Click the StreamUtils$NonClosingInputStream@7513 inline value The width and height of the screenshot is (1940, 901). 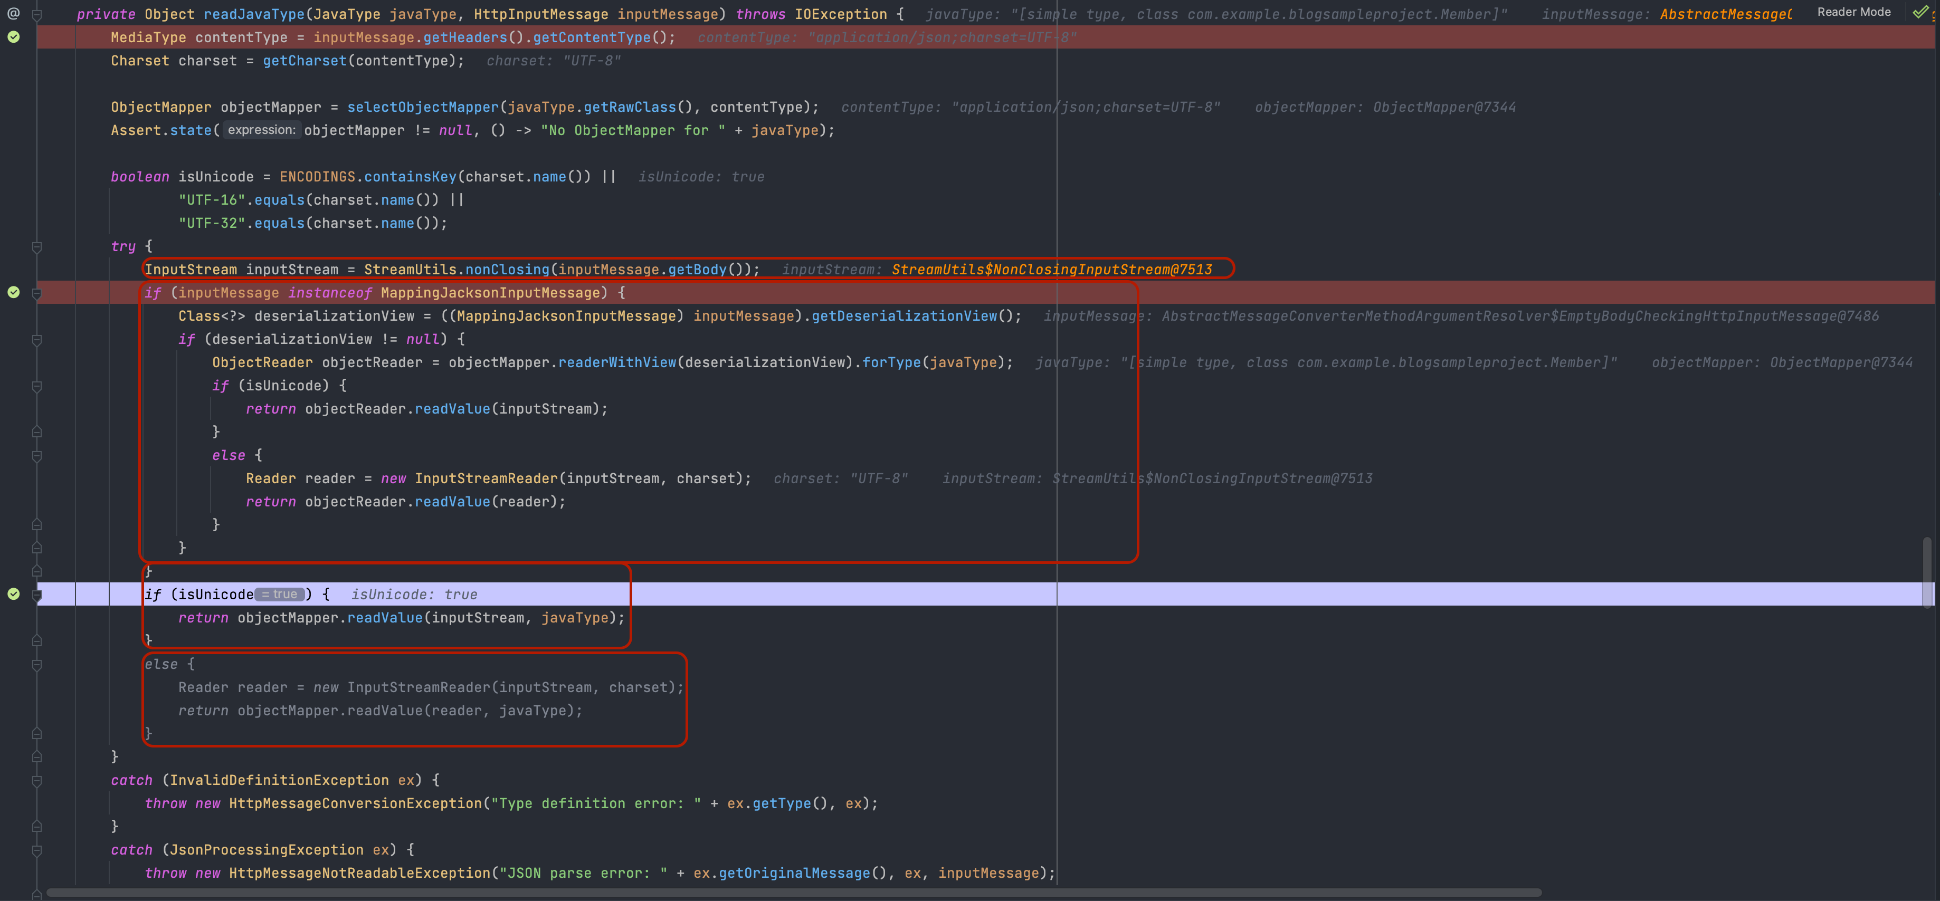tap(1051, 270)
